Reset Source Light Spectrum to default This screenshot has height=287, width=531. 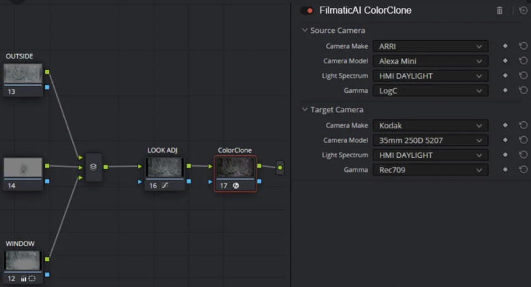click(x=523, y=76)
